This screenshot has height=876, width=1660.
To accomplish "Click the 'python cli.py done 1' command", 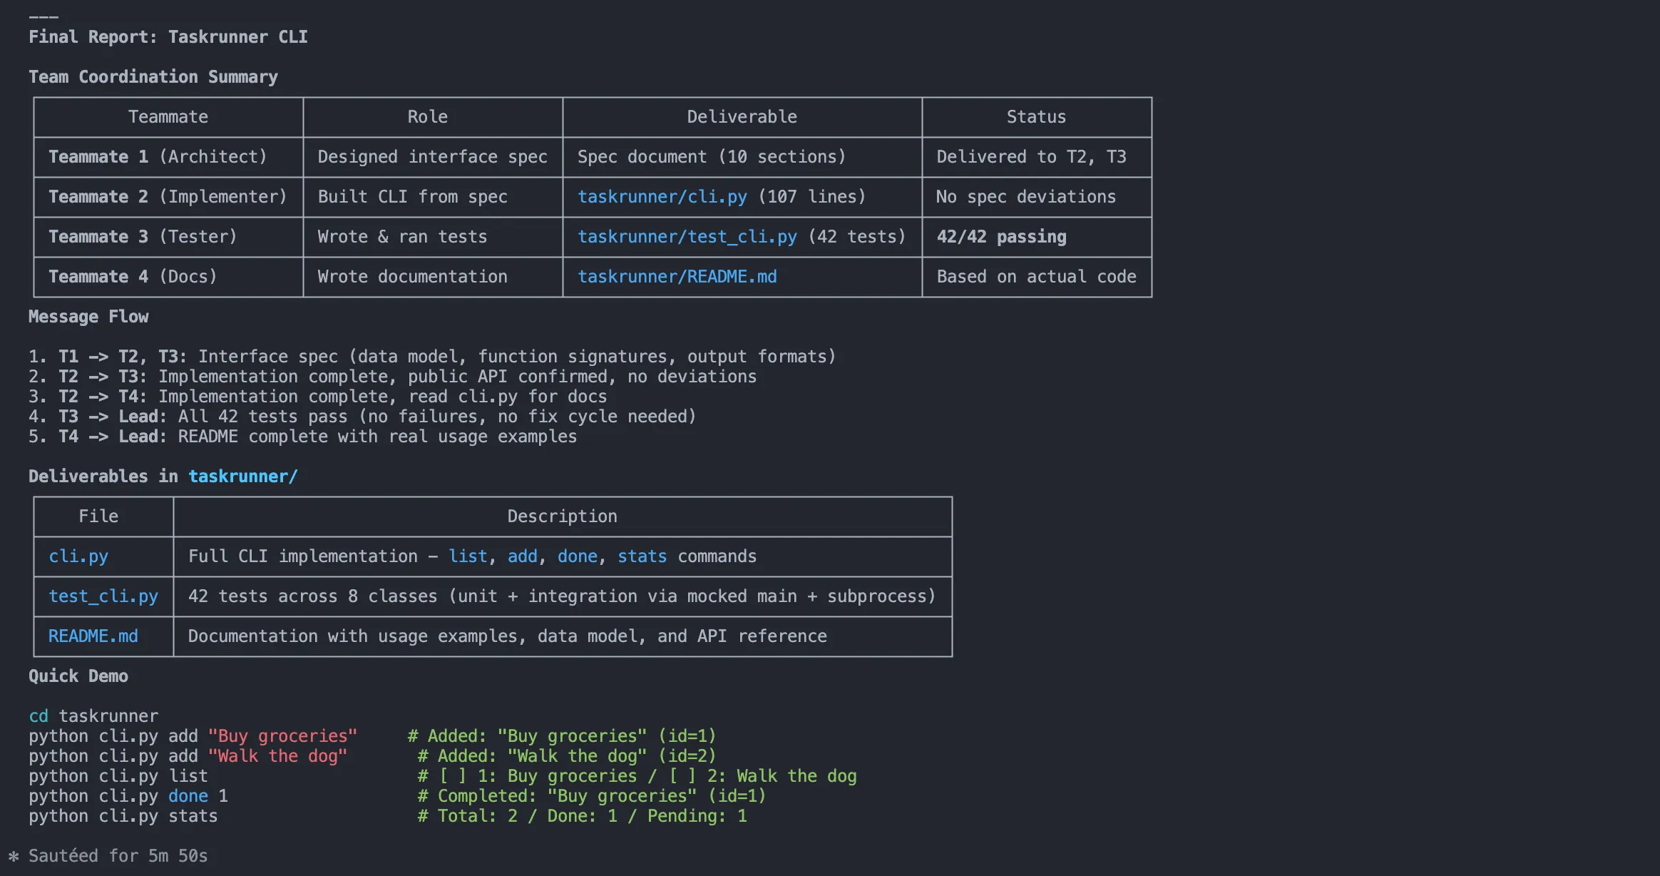I will coord(128,796).
